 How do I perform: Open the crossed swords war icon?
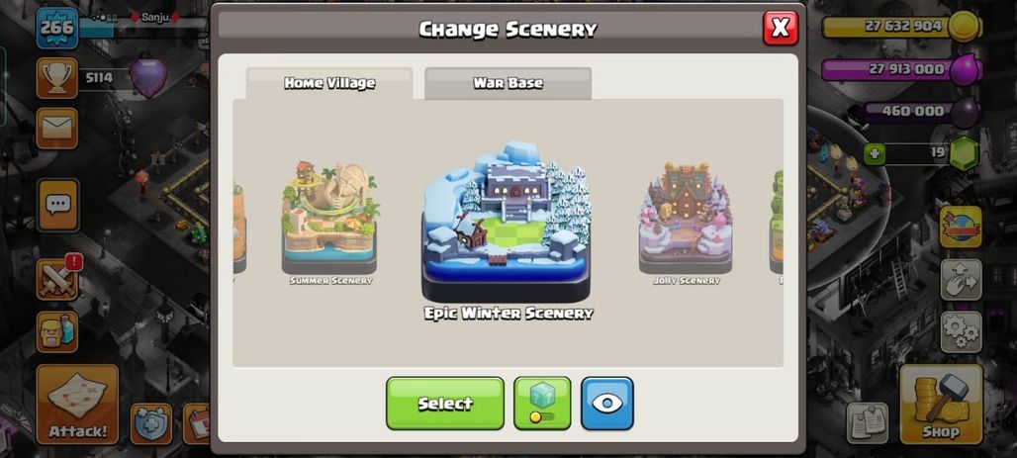tap(57, 279)
